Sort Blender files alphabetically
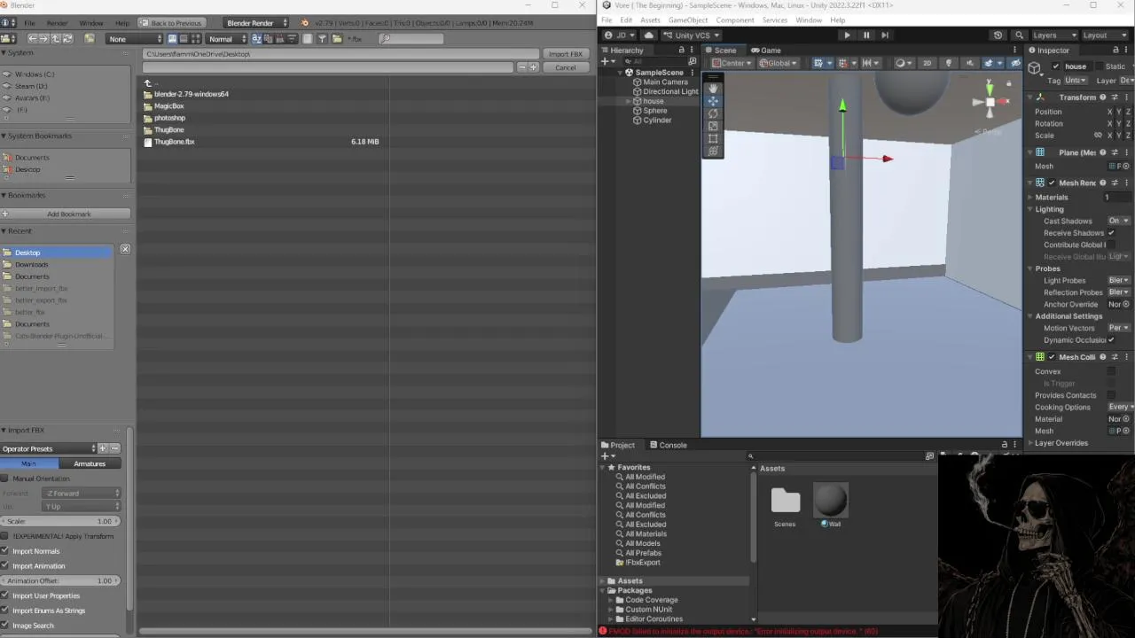This screenshot has height=638, width=1135. coord(257,39)
